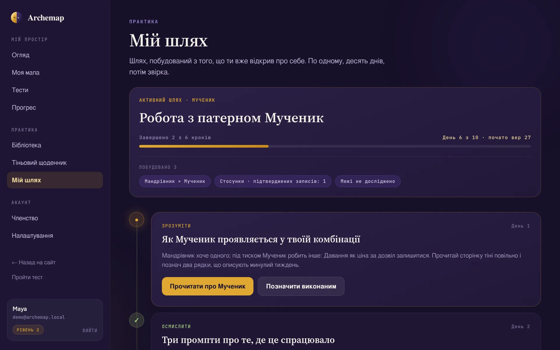Click the step title Як Мученик проявляється
The width and height of the screenshot is (560, 350).
261,239
